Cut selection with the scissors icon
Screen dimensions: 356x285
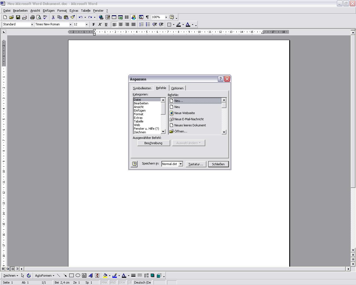tap(53, 17)
